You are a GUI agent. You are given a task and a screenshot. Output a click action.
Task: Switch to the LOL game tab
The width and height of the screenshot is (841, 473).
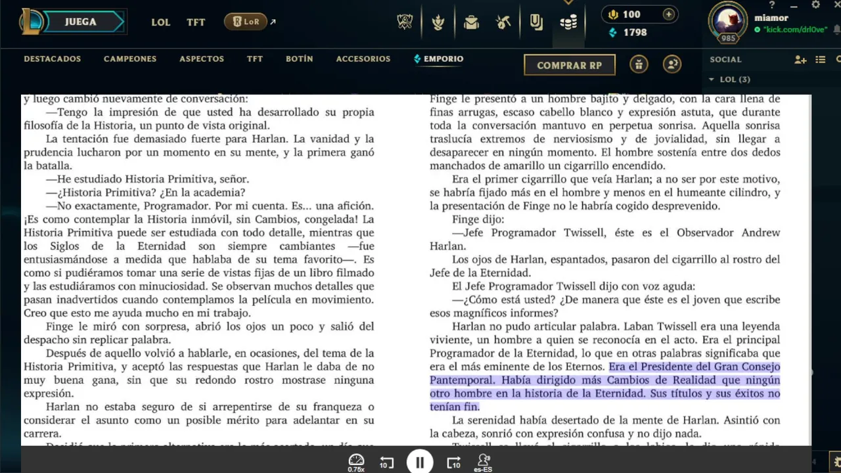161,22
